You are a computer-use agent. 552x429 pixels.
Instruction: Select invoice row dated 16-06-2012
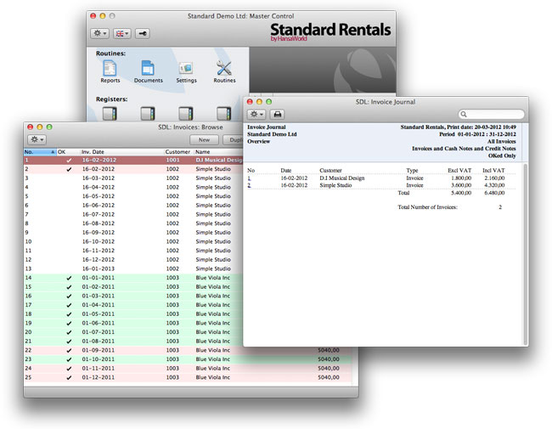tap(133, 206)
